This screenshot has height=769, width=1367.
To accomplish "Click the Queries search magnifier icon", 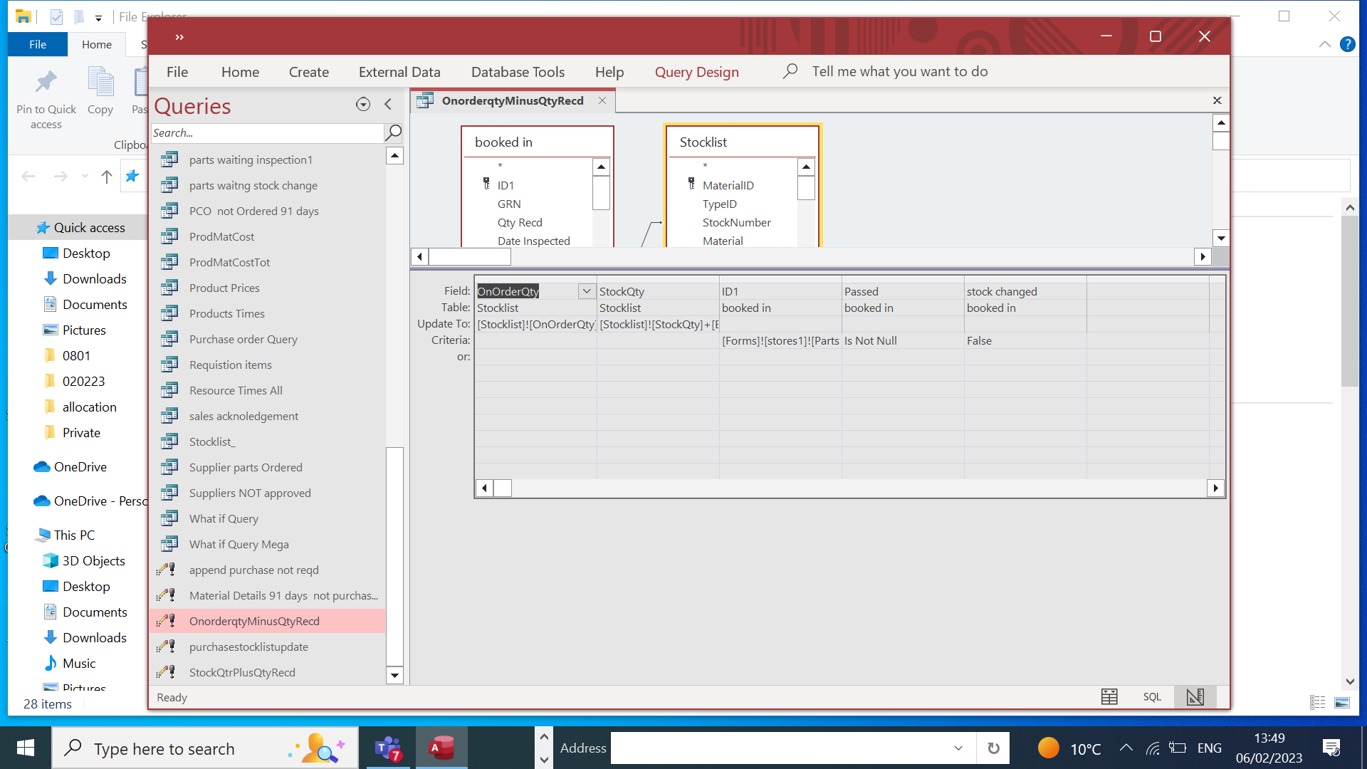I will pos(393,132).
